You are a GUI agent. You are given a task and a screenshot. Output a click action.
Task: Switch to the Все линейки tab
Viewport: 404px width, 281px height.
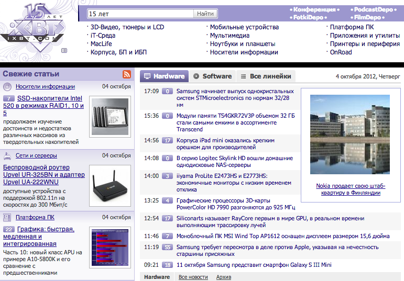click(266, 76)
